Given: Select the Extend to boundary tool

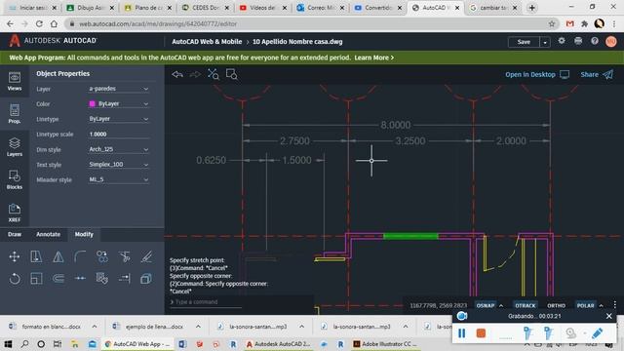Looking at the screenshot, I should pyautogui.click(x=124, y=279).
